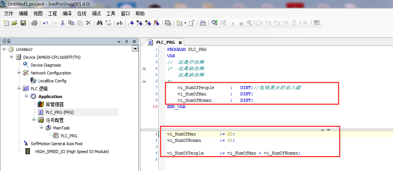
Task: Open the 工程 menu
Action: pos(52,13)
